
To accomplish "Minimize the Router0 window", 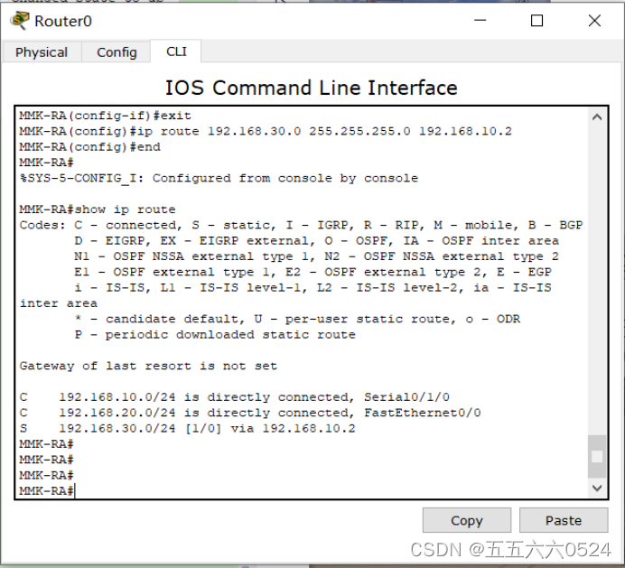I will tap(480, 21).
